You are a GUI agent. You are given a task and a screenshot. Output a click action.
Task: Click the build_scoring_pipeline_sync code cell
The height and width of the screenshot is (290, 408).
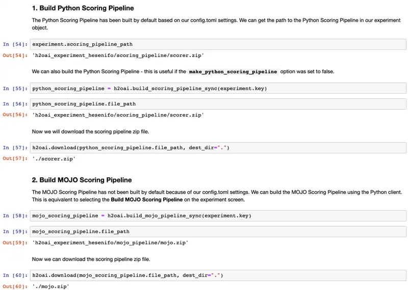click(218, 89)
